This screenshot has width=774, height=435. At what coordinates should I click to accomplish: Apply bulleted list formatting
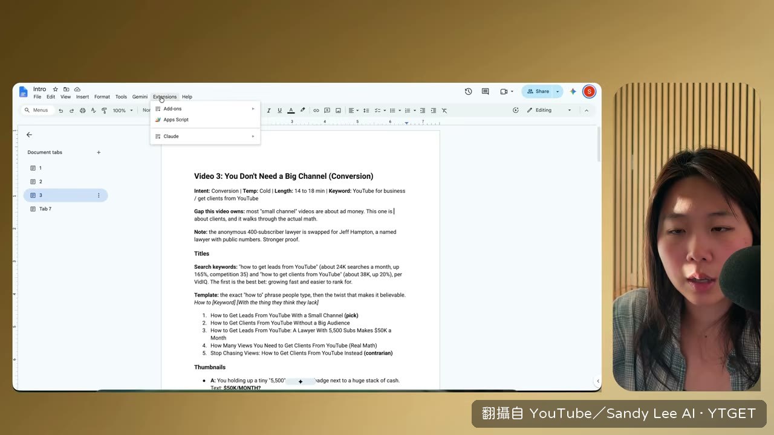click(392, 111)
